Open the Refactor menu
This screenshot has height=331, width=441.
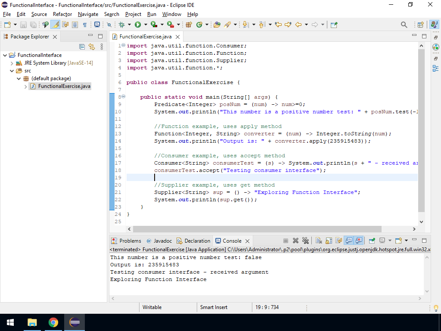(x=62, y=14)
